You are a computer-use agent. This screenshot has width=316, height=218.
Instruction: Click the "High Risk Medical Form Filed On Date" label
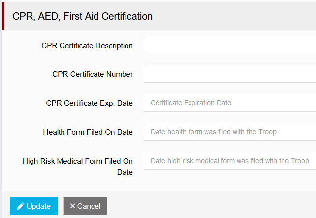point(78,166)
